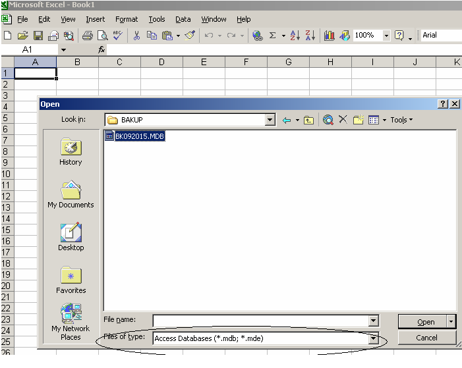Expand the Open button options arrow
The width and height of the screenshot is (462, 368).
[451, 321]
